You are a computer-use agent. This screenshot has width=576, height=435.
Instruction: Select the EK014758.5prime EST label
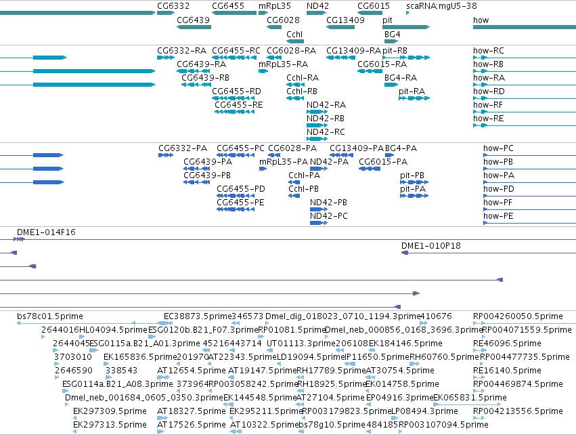coord(402,385)
